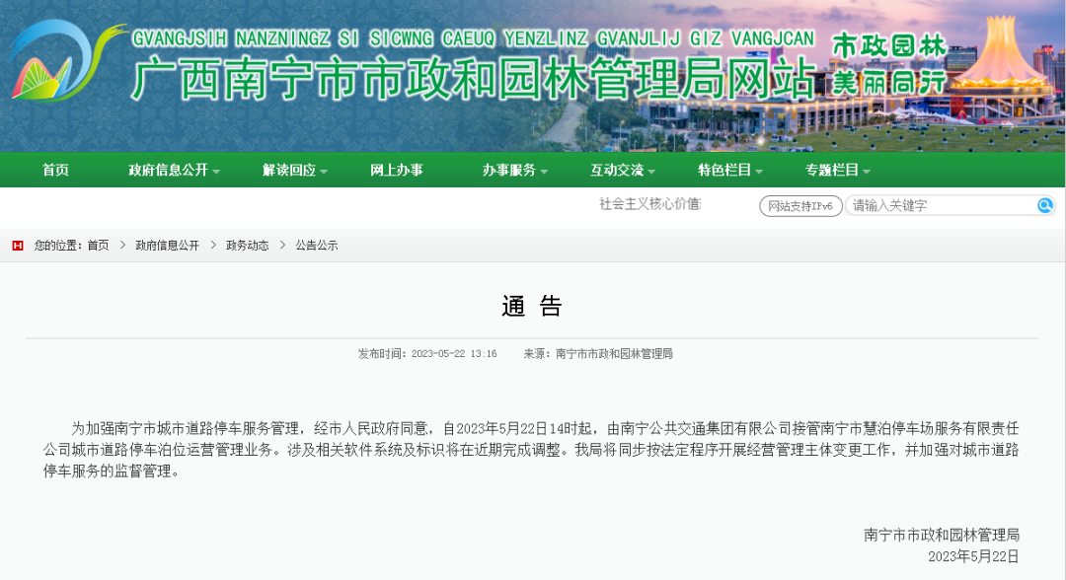Image resolution: width=1066 pixels, height=580 pixels.
Task: Expand the 专题栏目 dropdown arrow
Action: click(867, 172)
